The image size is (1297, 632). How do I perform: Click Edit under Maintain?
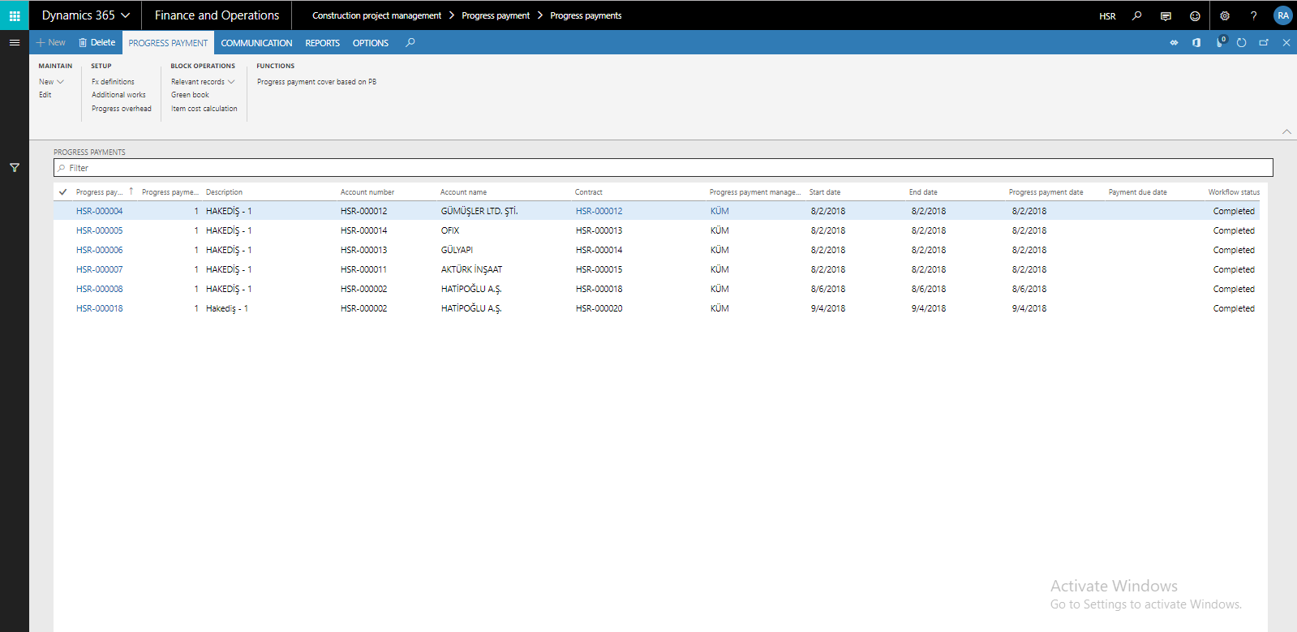point(45,95)
